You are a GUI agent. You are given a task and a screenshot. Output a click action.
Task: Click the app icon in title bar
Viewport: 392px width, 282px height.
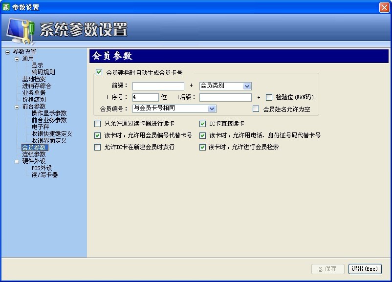point(6,7)
